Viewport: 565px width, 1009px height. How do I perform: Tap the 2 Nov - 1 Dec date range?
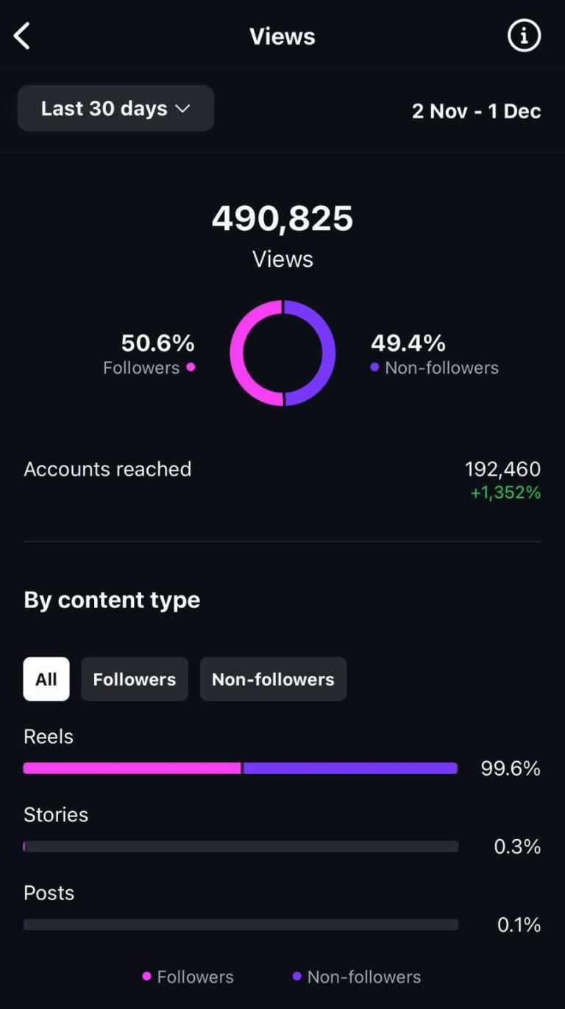[x=476, y=111]
